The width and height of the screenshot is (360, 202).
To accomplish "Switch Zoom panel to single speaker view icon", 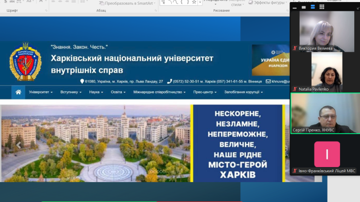I will tap(304, 7).
